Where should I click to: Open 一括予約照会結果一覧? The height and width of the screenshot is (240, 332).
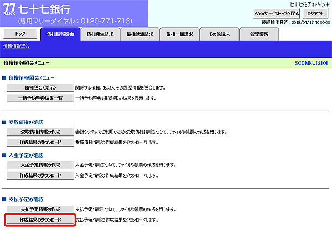pos(40,98)
